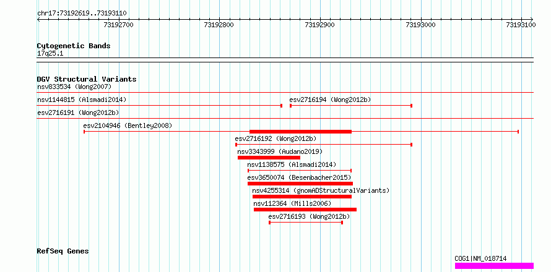
Task: Open the nsv1144815 (Alsmadi2014) variant label
Action: click(82, 100)
